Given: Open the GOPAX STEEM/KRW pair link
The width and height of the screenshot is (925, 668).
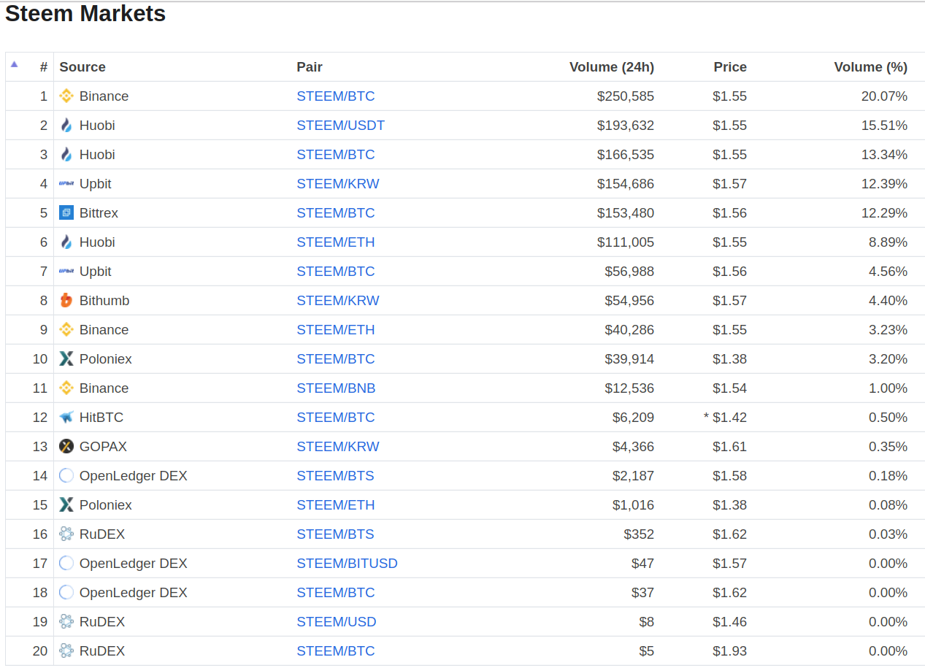Looking at the screenshot, I should coord(338,446).
